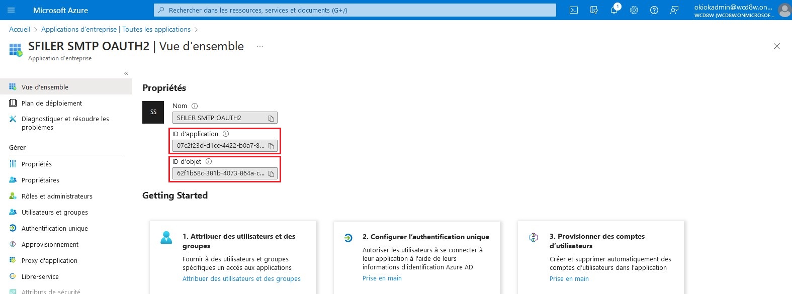Click the user icon on card 1
This screenshot has height=294, width=792.
tap(166, 237)
